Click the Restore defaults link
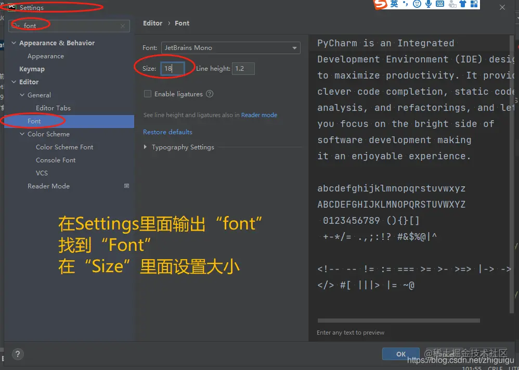The width and height of the screenshot is (519, 370). [167, 132]
